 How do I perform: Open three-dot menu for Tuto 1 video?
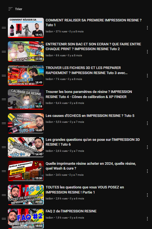pos(147,28)
